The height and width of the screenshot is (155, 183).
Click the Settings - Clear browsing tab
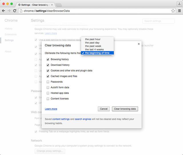click(x=35, y=5)
